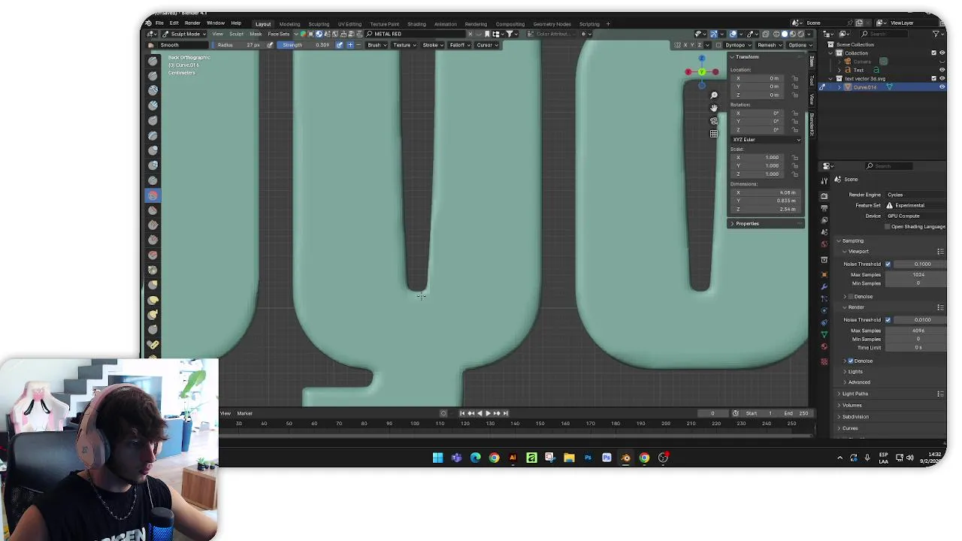Open Falloff settings dropdown
This screenshot has width=962, height=541.
459,45
